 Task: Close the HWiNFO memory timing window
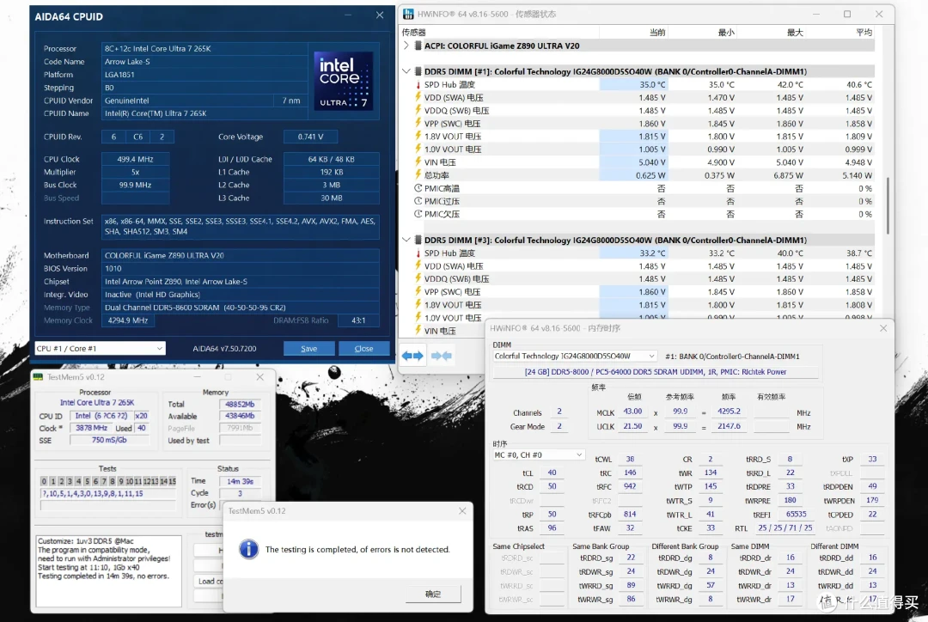[883, 328]
